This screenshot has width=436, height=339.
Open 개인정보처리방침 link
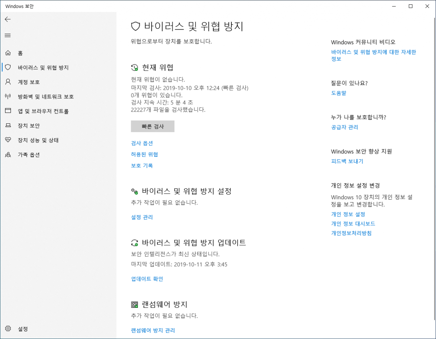click(x=351, y=233)
